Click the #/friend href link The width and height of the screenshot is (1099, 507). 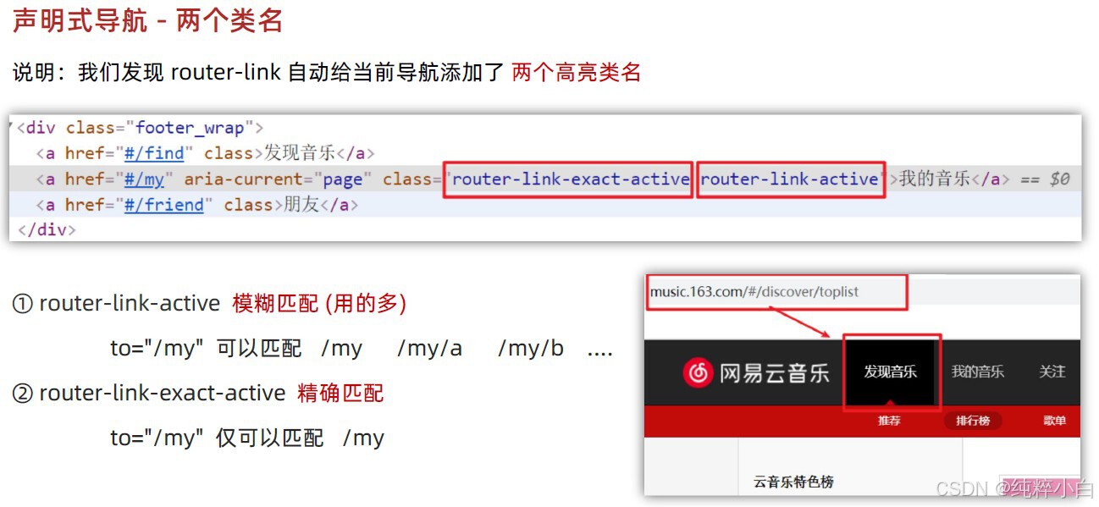pos(164,205)
